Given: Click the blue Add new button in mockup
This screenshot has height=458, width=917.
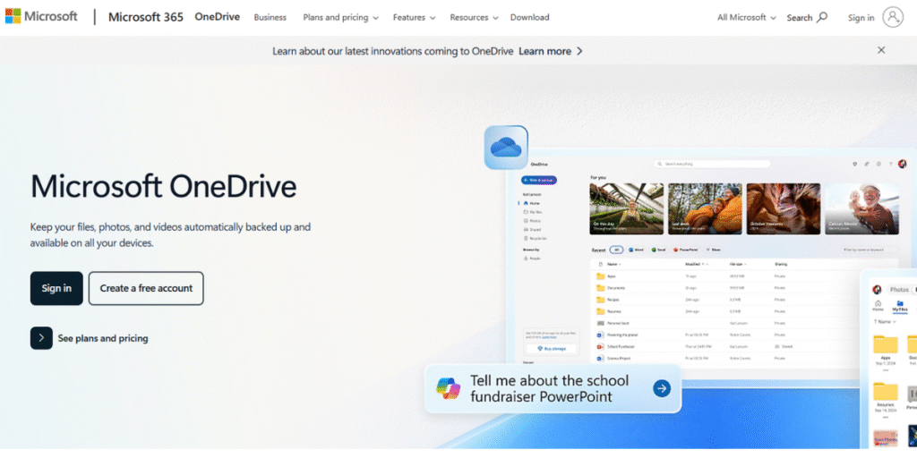Looking at the screenshot, I should (539, 180).
